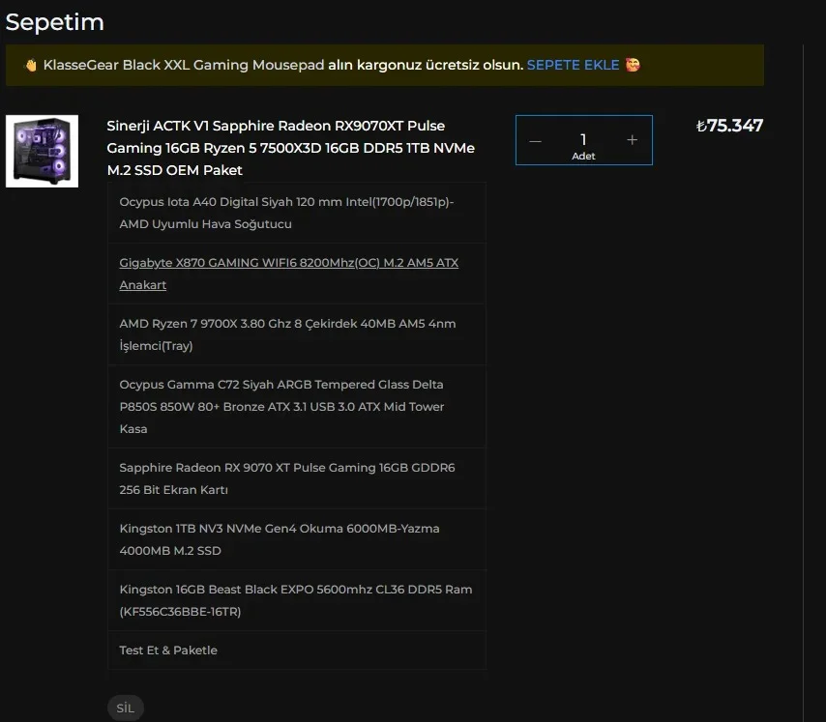Screen dimensions: 826x722
Task: Click the Sepetim page heading
Action: [55, 22]
